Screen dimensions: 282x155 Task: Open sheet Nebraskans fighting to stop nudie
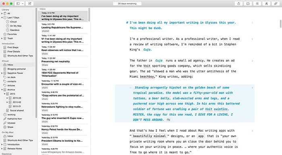click(x=63, y=107)
